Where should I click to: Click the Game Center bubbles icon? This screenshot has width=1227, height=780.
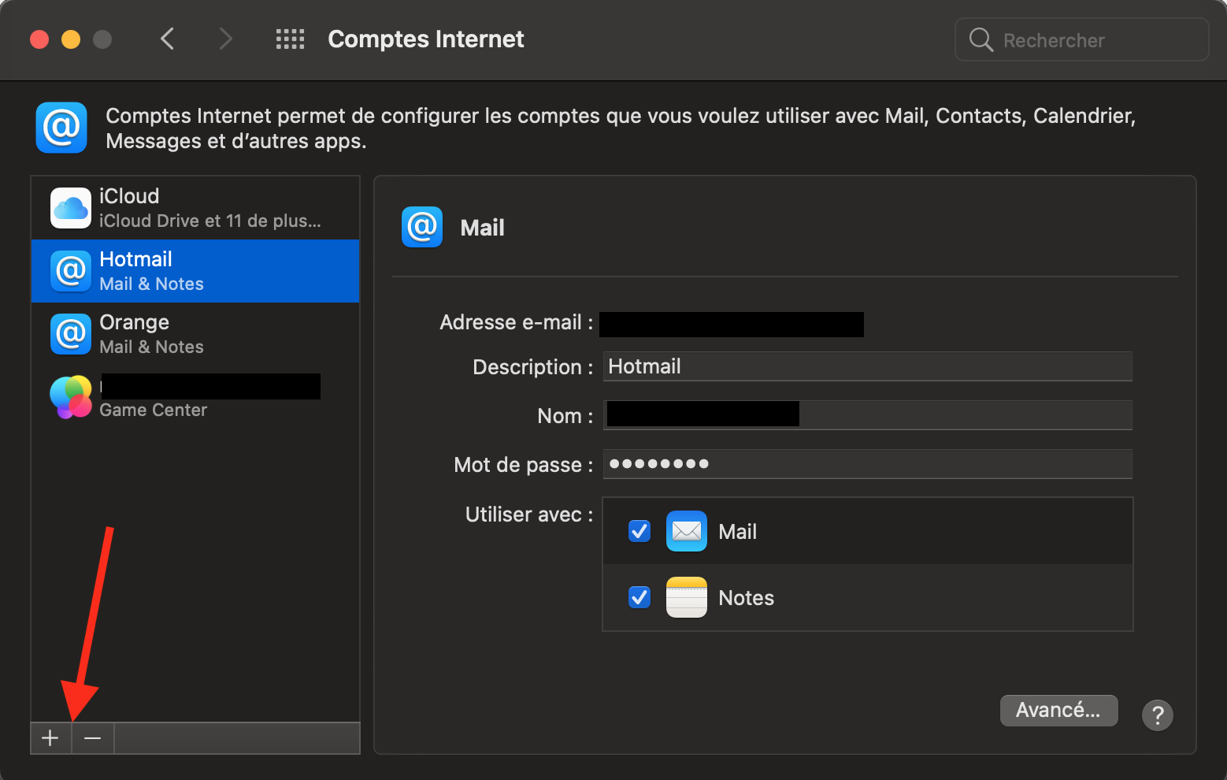click(71, 397)
